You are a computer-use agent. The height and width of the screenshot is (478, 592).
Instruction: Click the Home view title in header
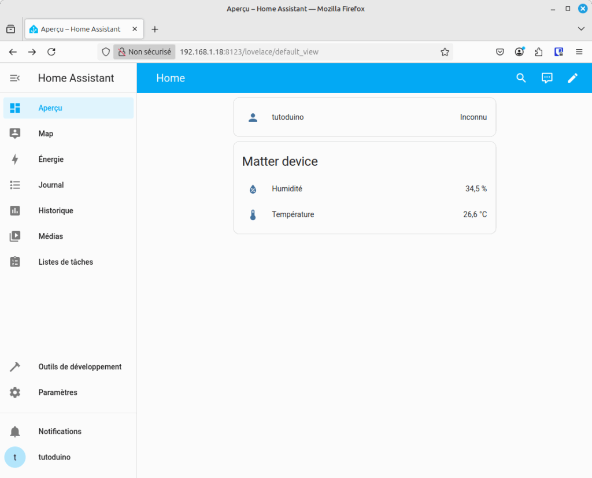[x=171, y=78]
